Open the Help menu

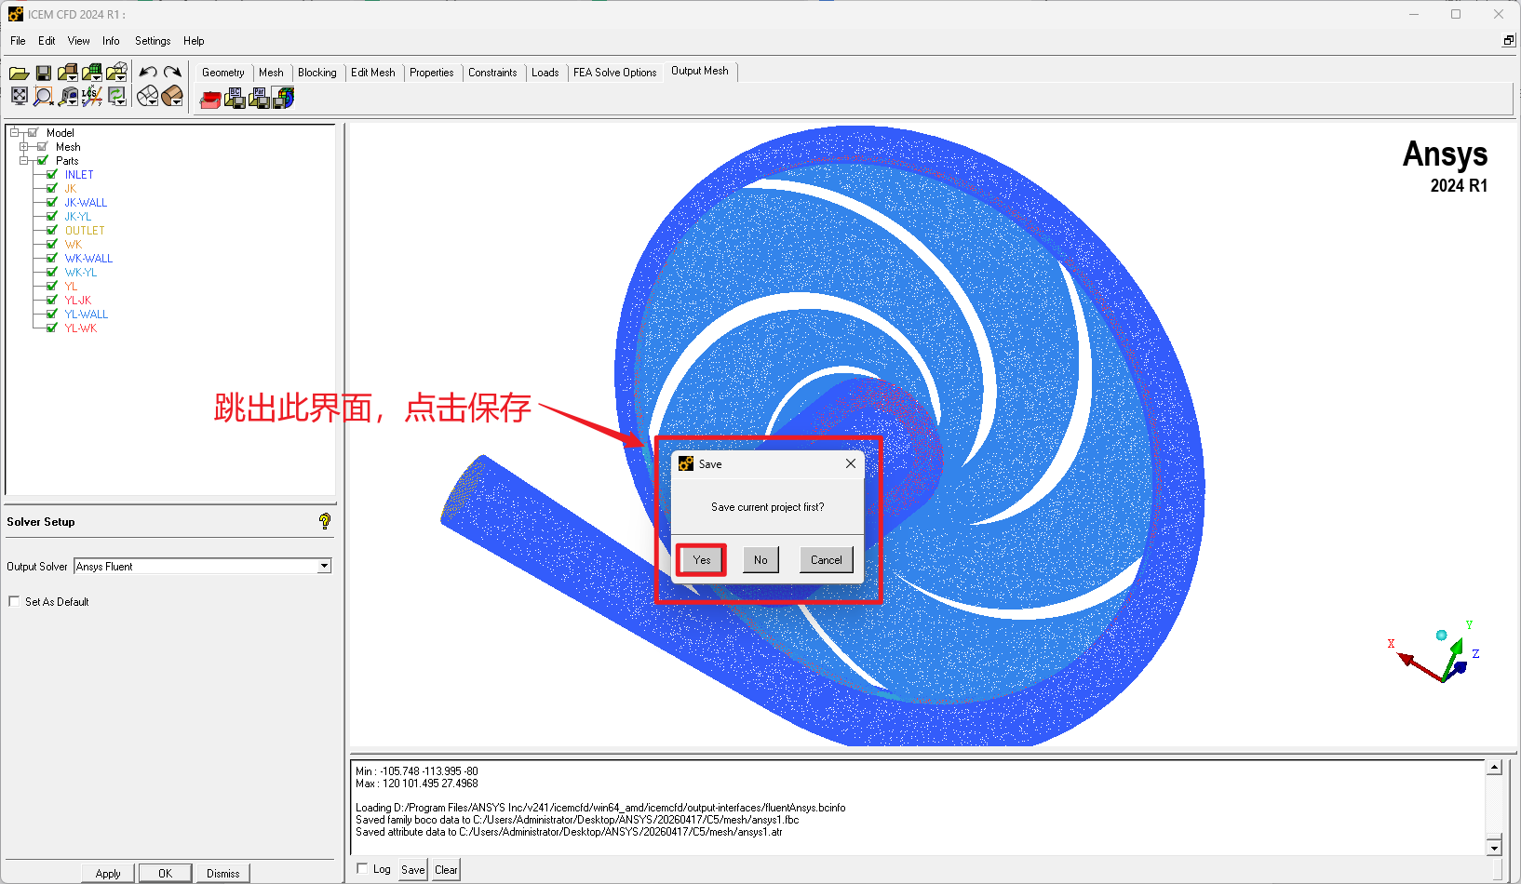(x=194, y=41)
